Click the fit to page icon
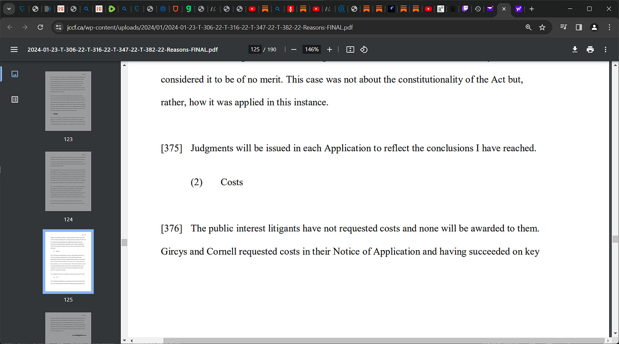 coord(350,49)
